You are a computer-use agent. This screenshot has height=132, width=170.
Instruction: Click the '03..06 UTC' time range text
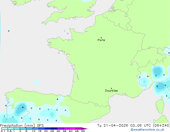coord(140,126)
